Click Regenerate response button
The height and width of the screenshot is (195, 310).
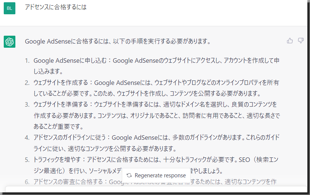pos(156,175)
